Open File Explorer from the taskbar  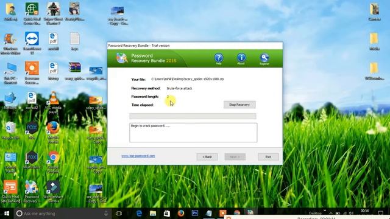pyautogui.click(x=153, y=214)
